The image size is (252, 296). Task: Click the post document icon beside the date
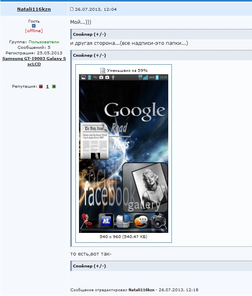click(72, 9)
